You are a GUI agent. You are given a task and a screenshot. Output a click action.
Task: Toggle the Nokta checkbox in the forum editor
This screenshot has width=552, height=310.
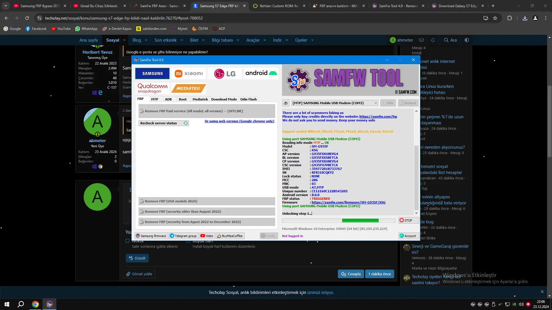(128, 241)
